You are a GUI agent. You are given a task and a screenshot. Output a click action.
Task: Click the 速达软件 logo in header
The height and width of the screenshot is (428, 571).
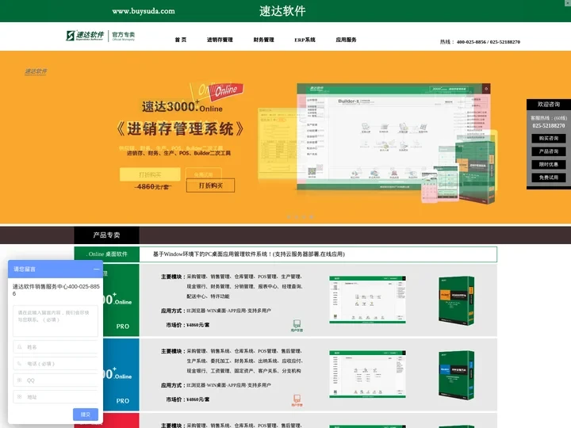pos(101,36)
